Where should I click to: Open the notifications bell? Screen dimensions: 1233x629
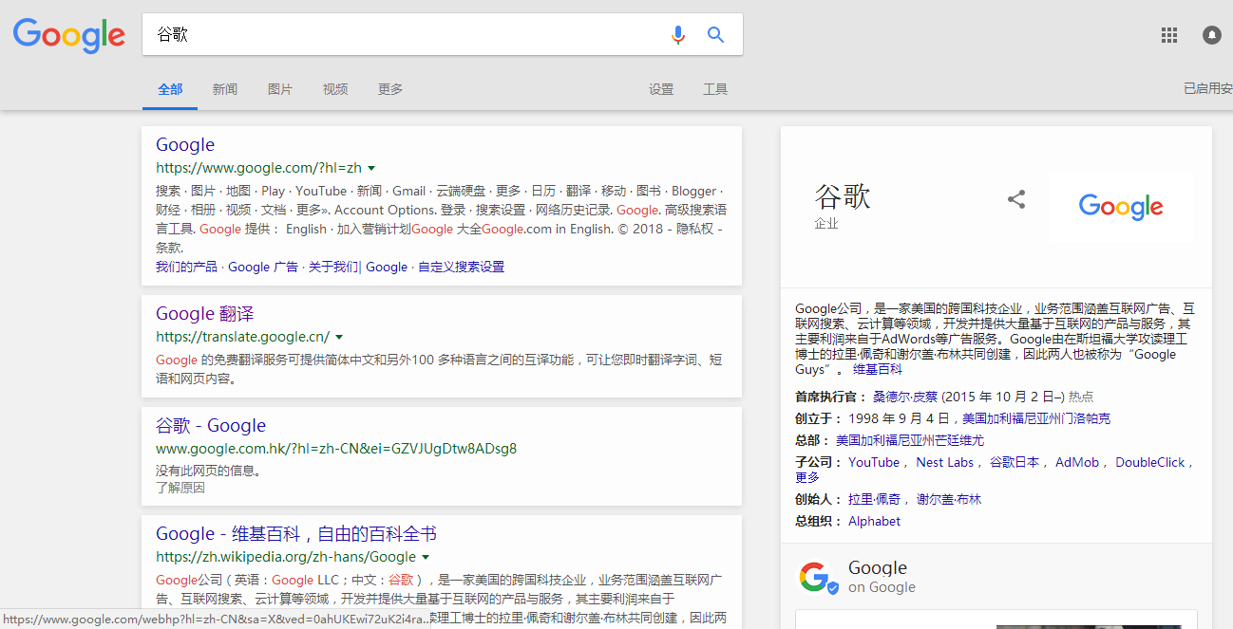click(x=1212, y=35)
